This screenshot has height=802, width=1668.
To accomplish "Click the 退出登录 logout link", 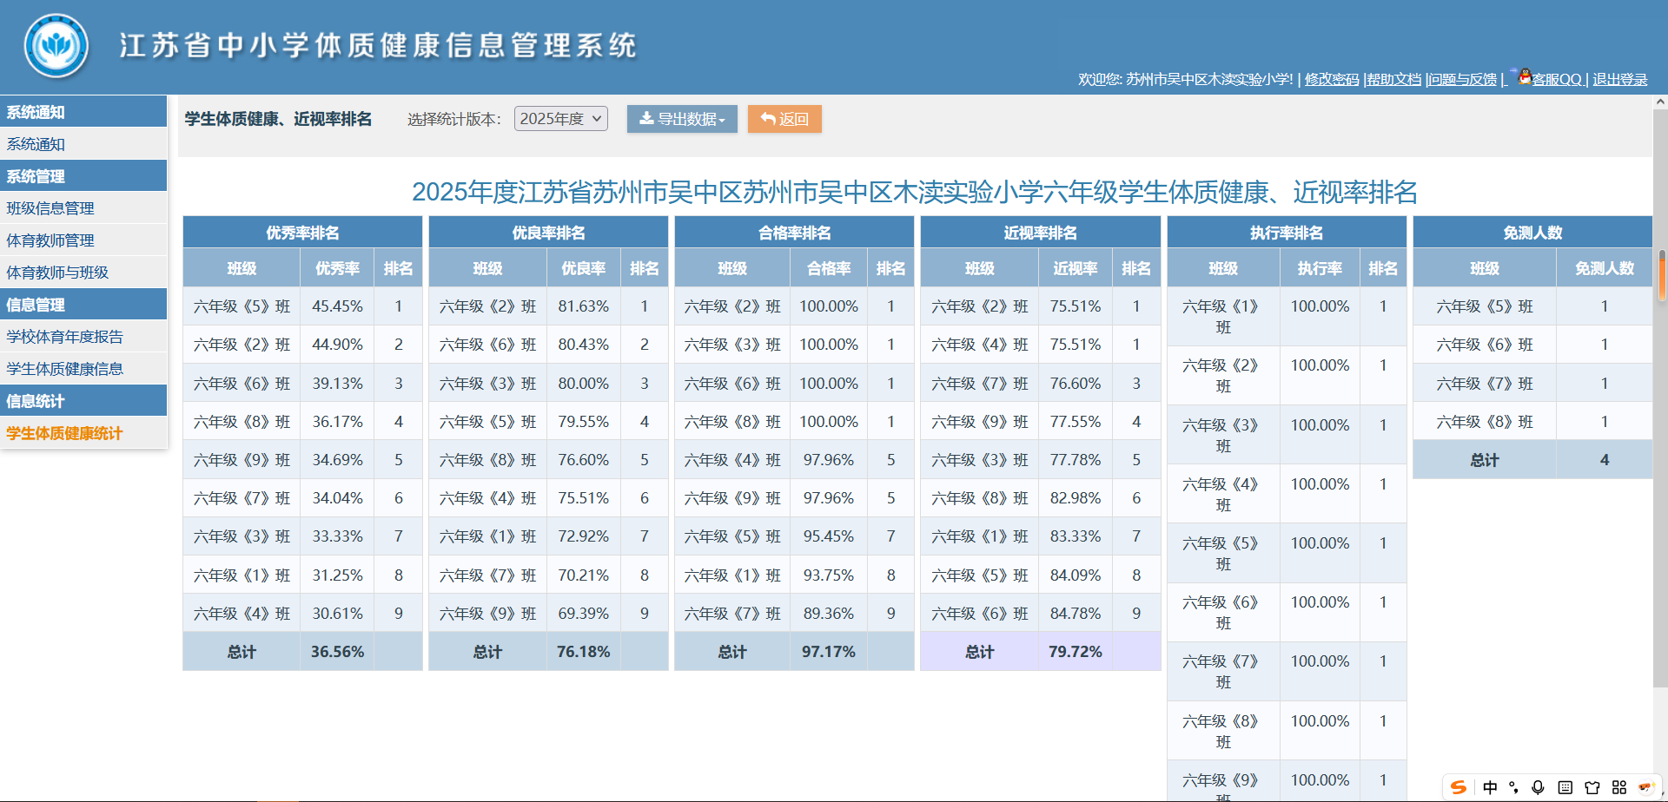I will pos(1619,79).
